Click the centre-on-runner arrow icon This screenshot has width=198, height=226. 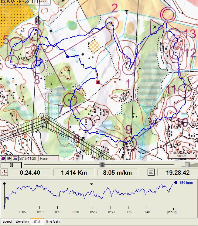point(9,158)
